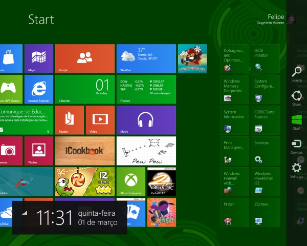Open System Information tile

(234, 120)
